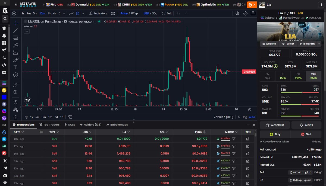The image size is (326, 186).
Task: Toggle percentage scale on chart
Action: 239,117
